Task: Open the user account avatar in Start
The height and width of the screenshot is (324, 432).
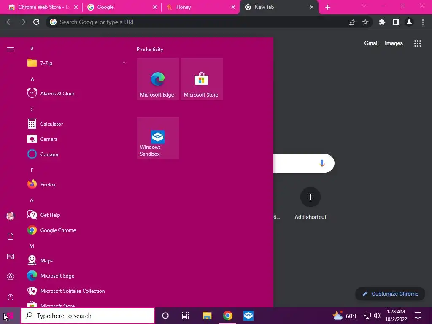Action: coord(11,216)
